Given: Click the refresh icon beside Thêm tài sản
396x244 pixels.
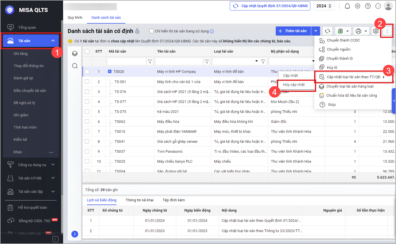Looking at the screenshot, I should coord(327,31).
